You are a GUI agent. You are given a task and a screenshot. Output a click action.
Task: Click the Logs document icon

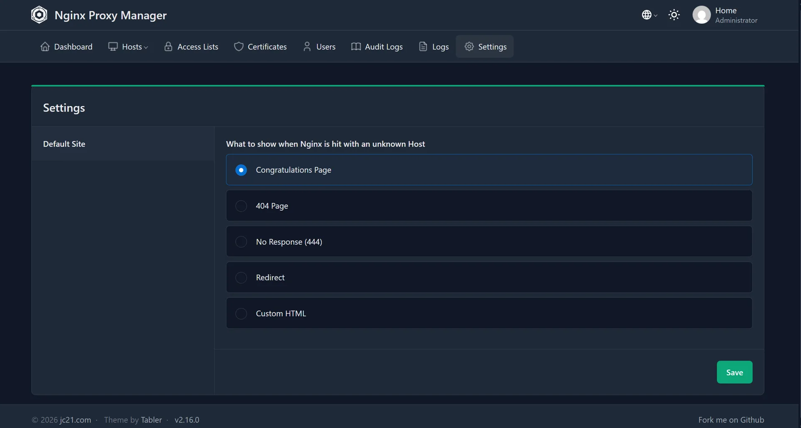[423, 47]
